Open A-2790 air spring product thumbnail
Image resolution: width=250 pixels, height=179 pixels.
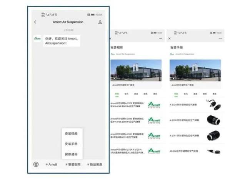213,120
